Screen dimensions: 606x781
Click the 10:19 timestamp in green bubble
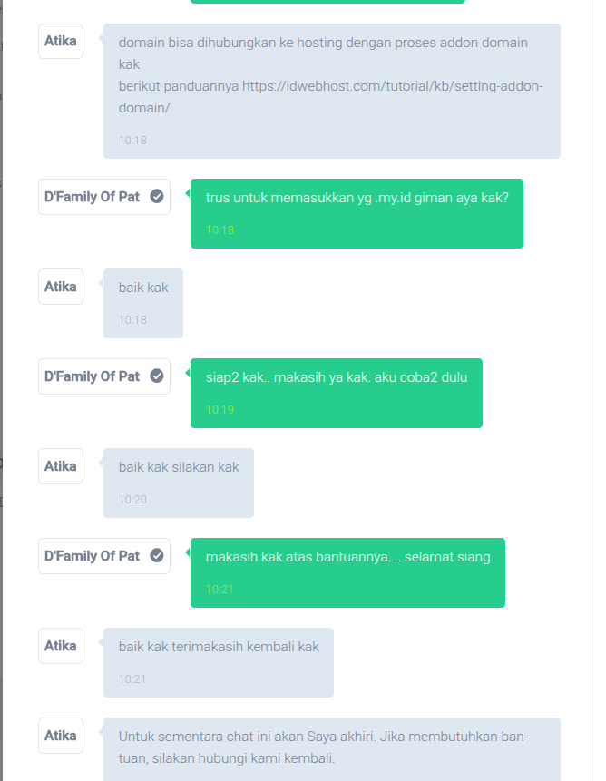pos(220,409)
